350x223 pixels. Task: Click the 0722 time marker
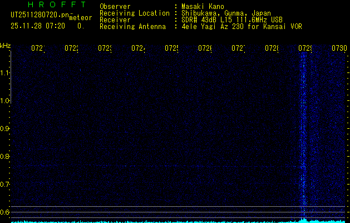(71, 48)
